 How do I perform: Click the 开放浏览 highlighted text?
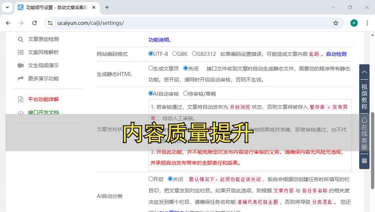click(240, 107)
